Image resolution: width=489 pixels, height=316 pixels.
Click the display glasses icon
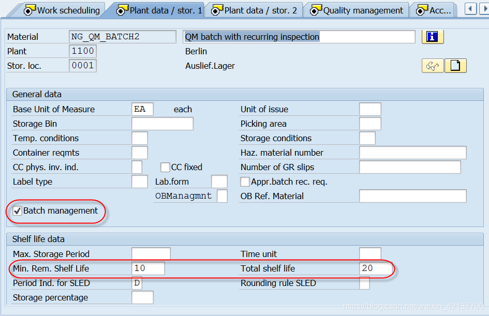pos(433,66)
